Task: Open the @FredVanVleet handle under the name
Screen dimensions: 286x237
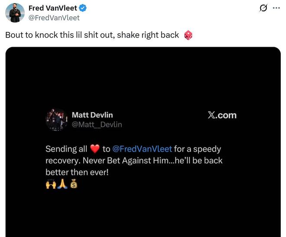Action: [x=54, y=18]
